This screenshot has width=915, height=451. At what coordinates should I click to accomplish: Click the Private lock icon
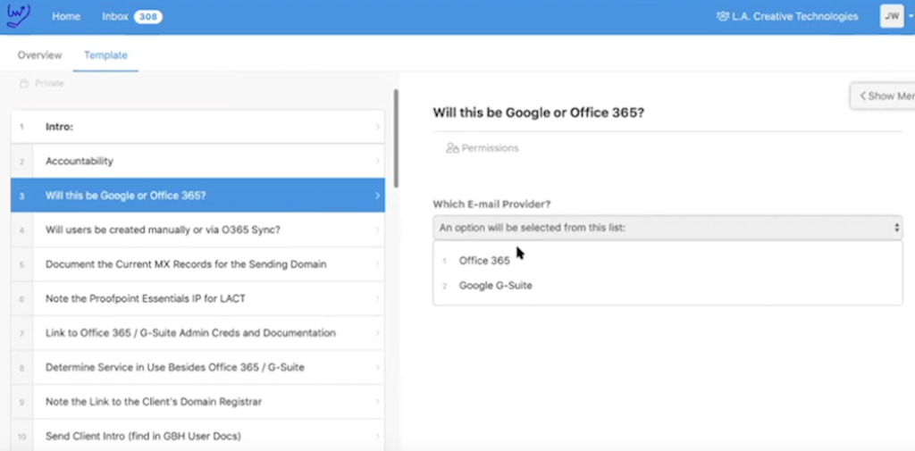tap(24, 83)
